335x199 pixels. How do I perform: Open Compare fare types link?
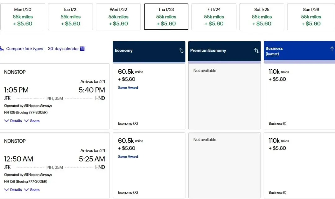coord(25,49)
